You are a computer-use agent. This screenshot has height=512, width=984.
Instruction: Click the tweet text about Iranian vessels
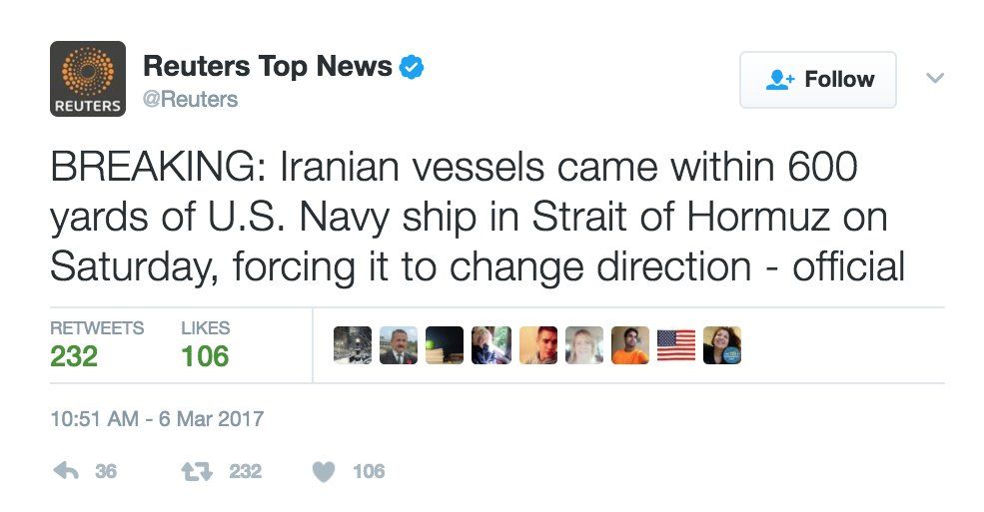pos(478,217)
